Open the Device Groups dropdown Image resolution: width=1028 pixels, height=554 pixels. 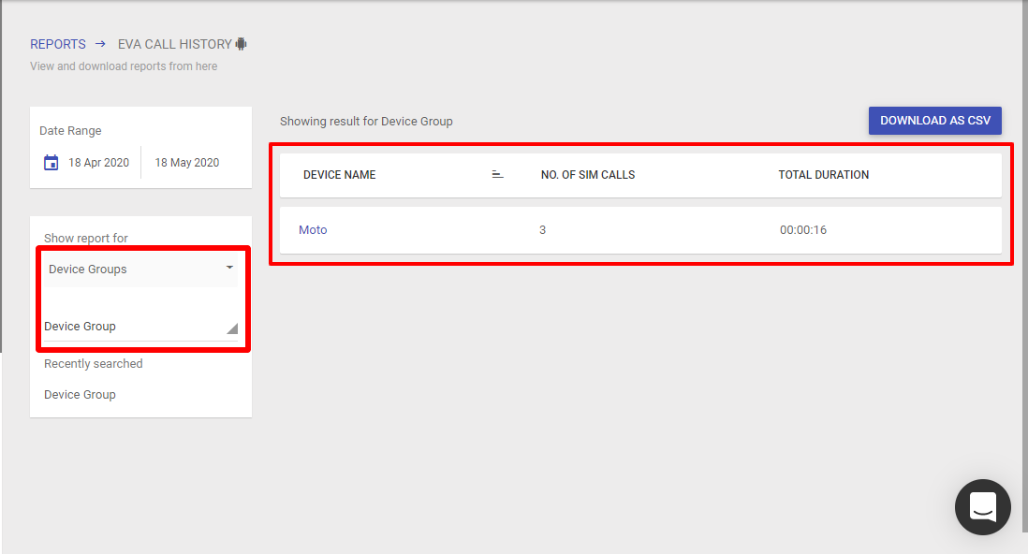tap(141, 269)
